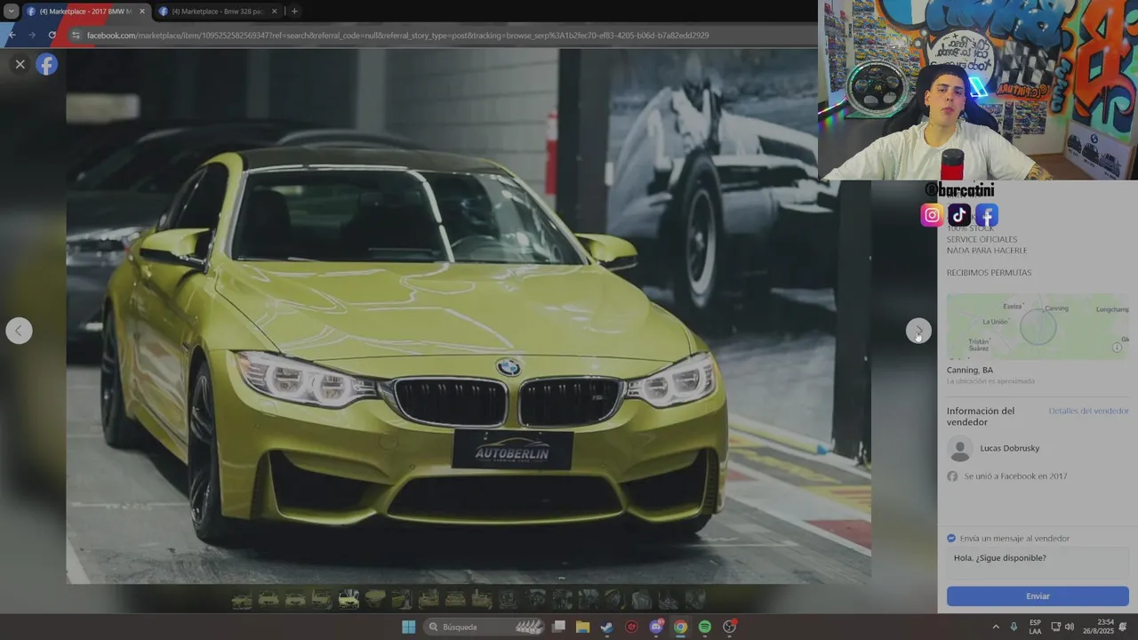Open Discord from the taskbar
Image resolution: width=1138 pixels, height=640 pixels.
point(656,627)
